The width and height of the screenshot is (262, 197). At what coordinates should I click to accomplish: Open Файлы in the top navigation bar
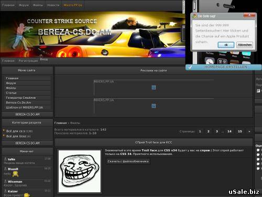[x=38, y=5]
